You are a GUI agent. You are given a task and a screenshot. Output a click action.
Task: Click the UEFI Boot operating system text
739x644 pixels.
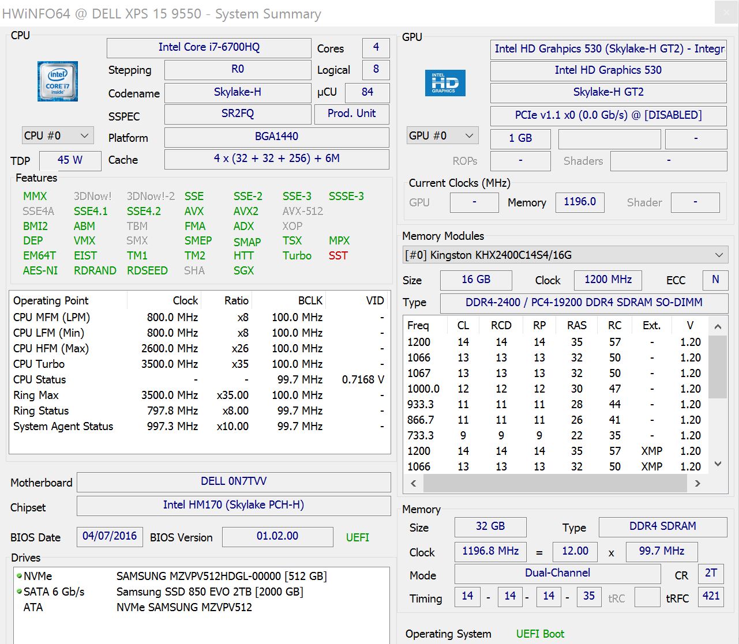click(x=541, y=634)
